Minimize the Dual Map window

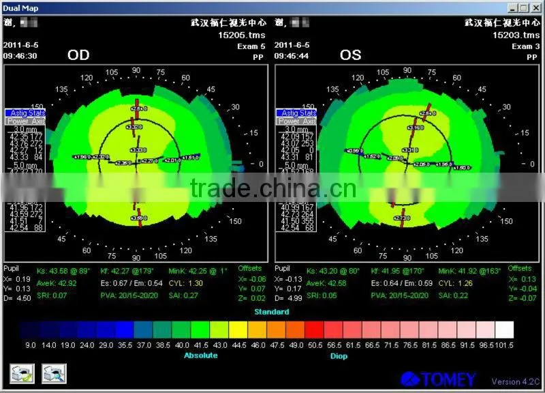point(512,8)
